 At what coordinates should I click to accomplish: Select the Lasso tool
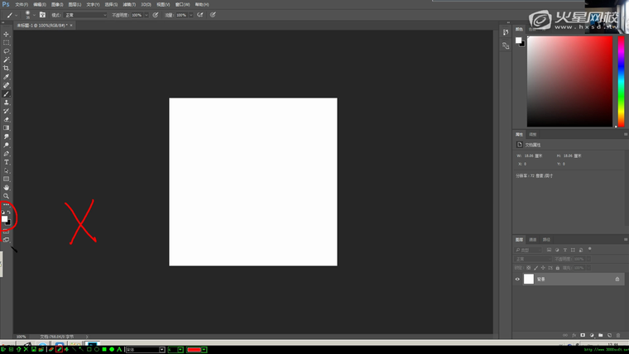pyautogui.click(x=7, y=51)
